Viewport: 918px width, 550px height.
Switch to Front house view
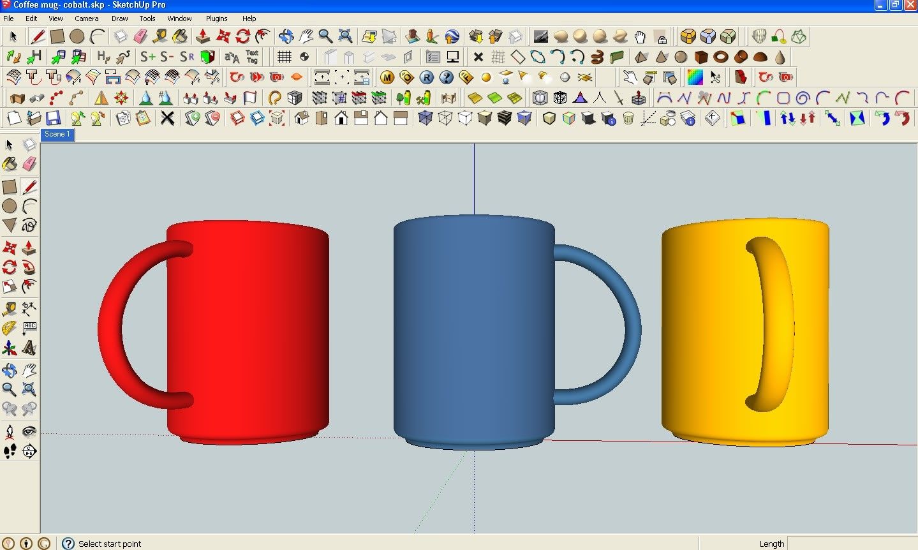[x=341, y=118]
